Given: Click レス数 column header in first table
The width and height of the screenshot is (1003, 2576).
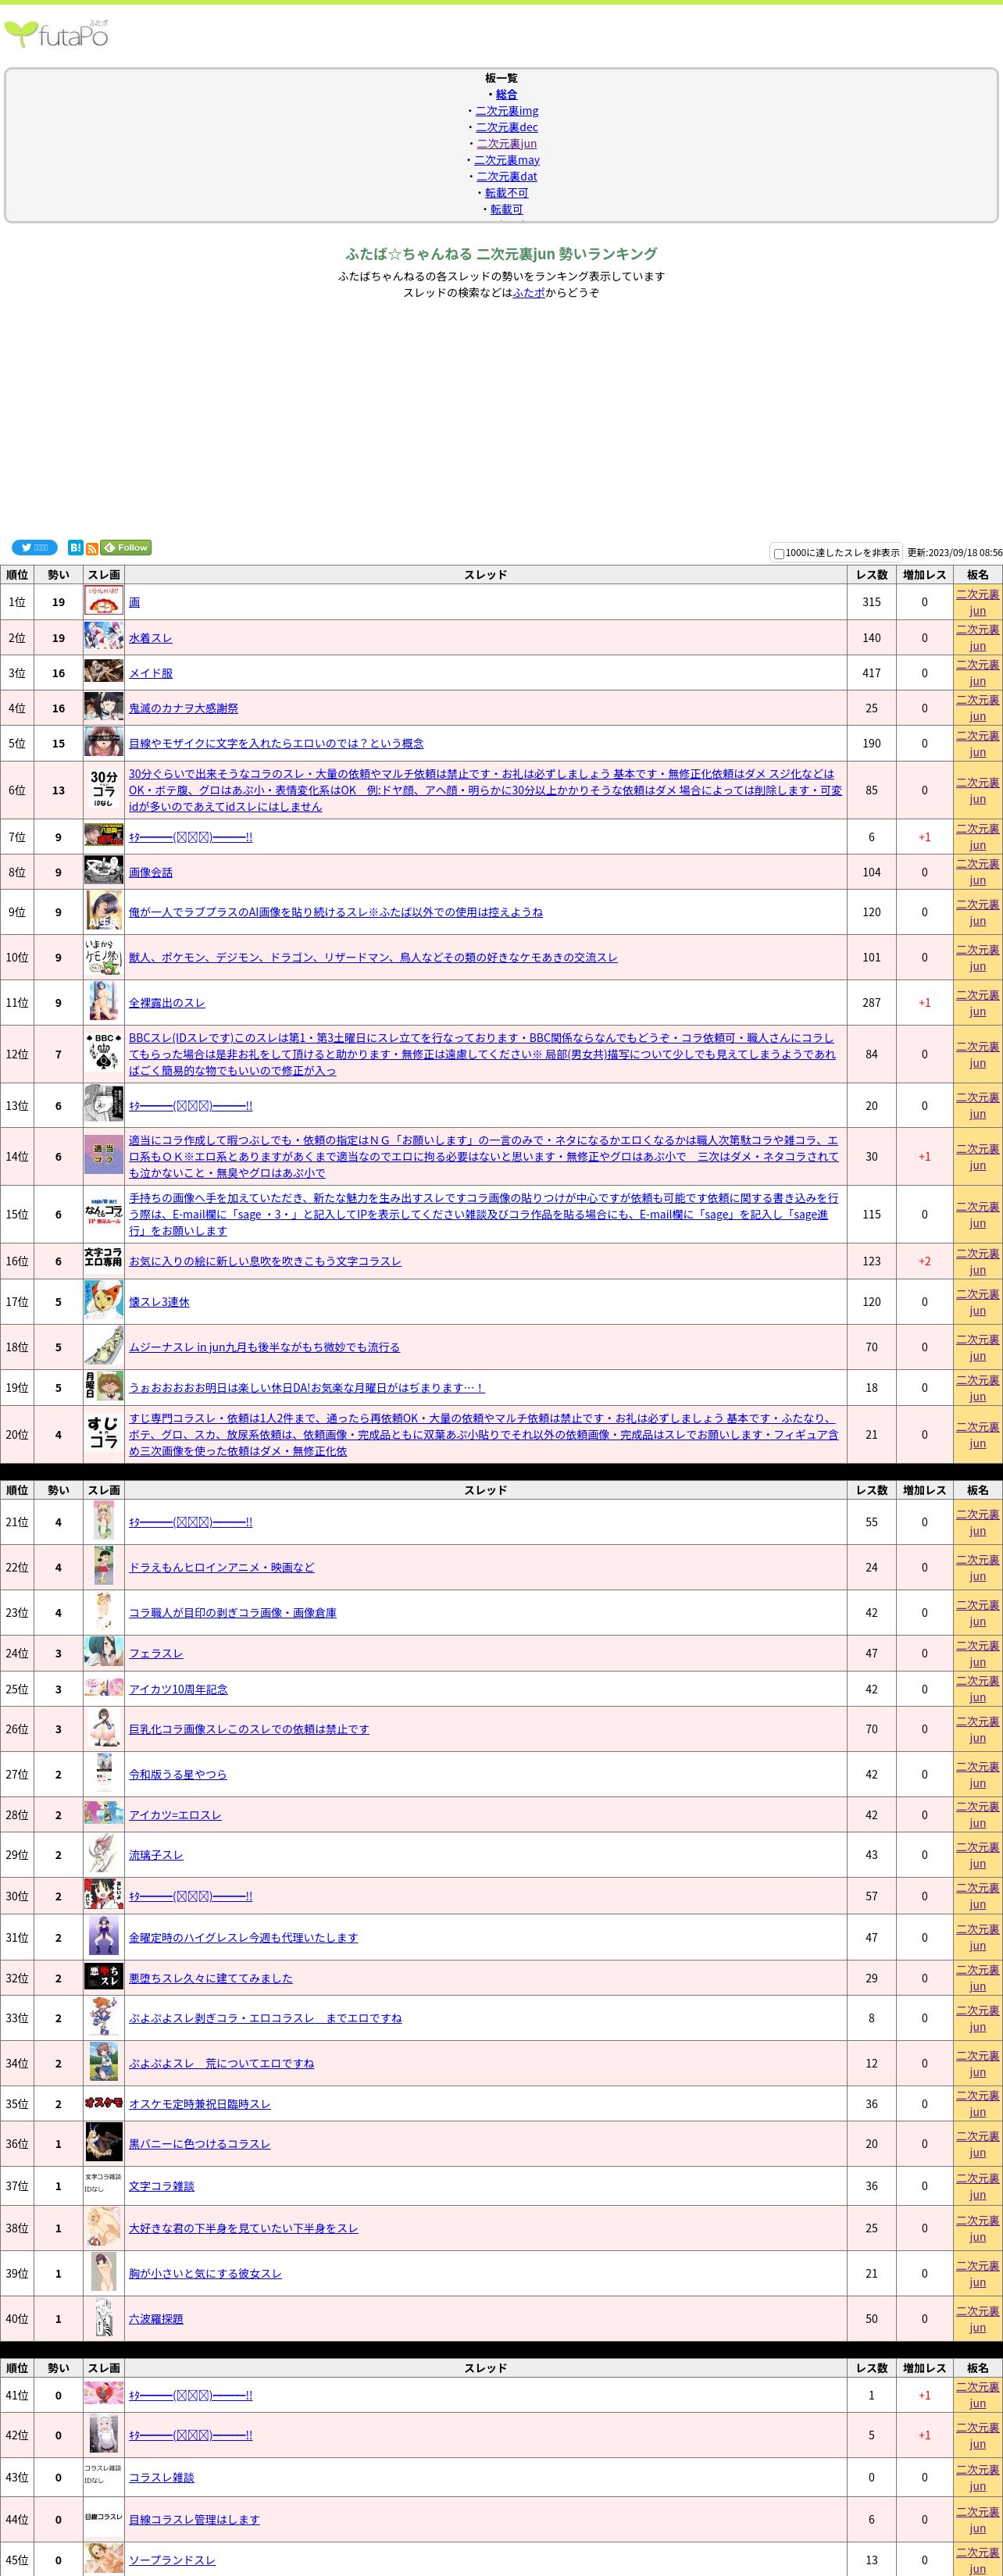Looking at the screenshot, I should pos(872,574).
